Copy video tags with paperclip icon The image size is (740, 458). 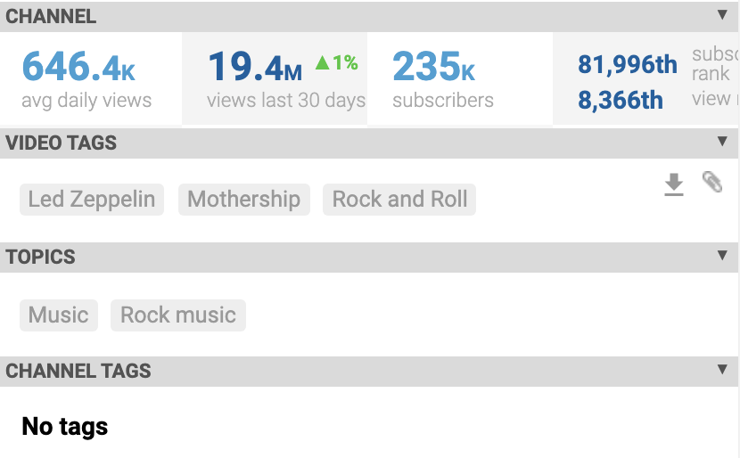[x=712, y=182]
